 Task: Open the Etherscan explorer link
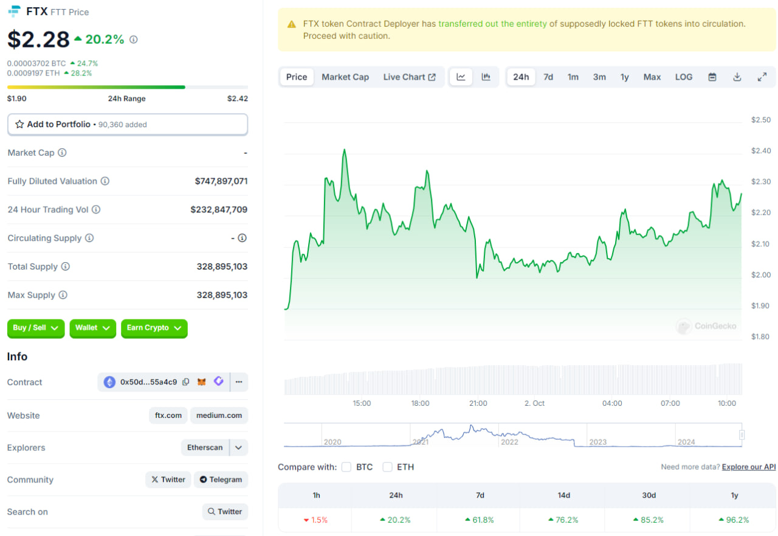(205, 448)
